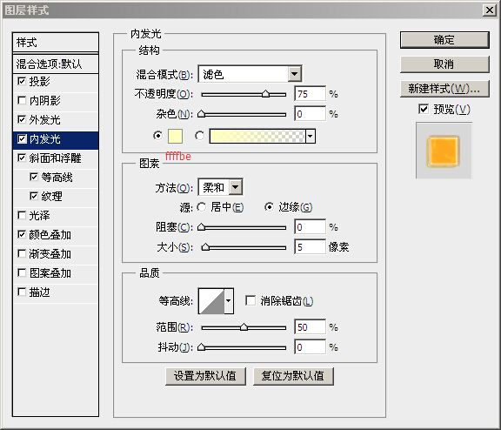The height and width of the screenshot is (430, 501).
Task: Open the pale yellow glow color swatch
Action: point(175,136)
